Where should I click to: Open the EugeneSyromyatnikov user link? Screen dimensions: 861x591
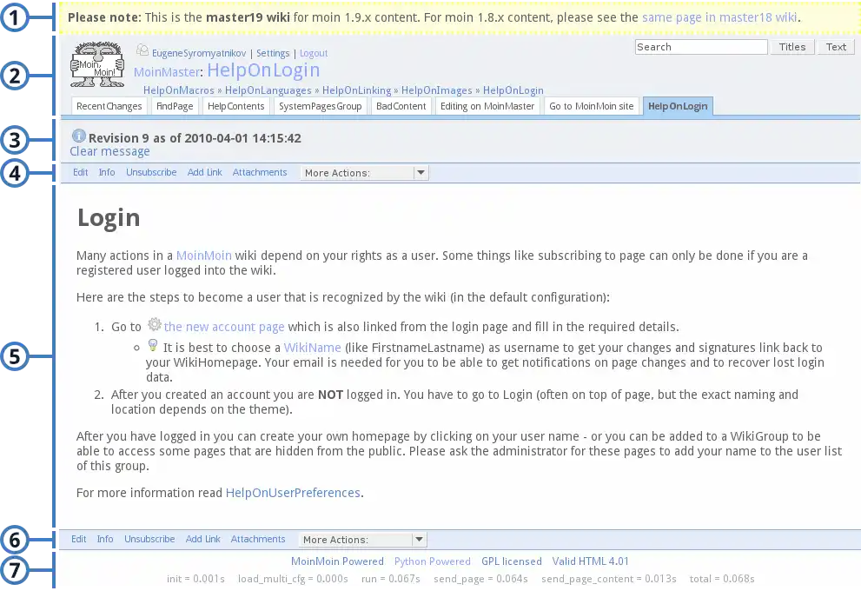[199, 53]
